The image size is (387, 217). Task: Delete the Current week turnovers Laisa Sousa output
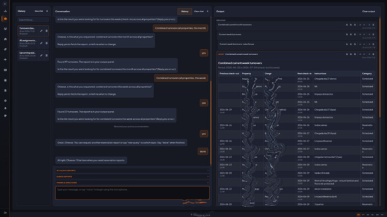[x=373, y=44]
